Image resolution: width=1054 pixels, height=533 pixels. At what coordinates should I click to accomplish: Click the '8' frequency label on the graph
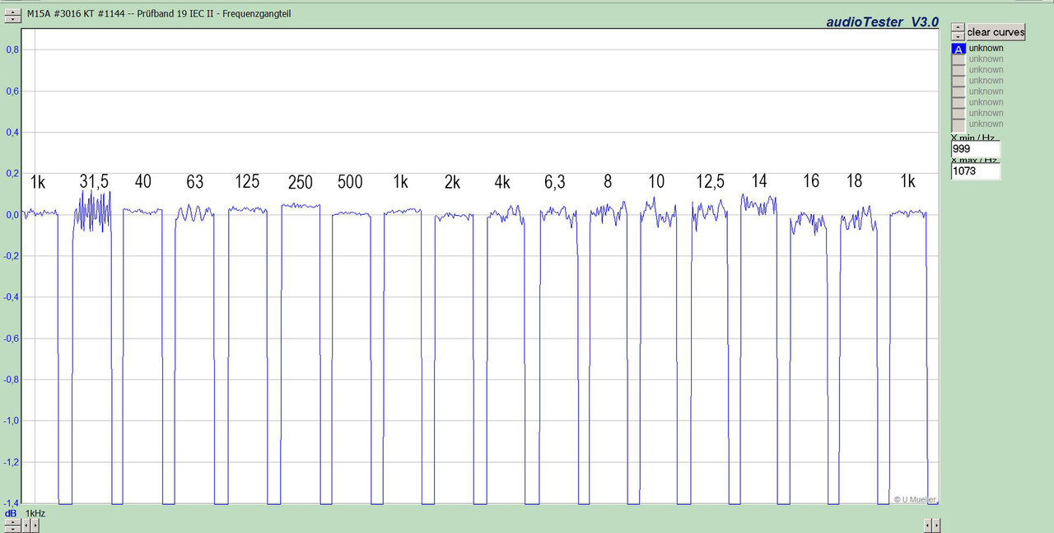(x=608, y=181)
